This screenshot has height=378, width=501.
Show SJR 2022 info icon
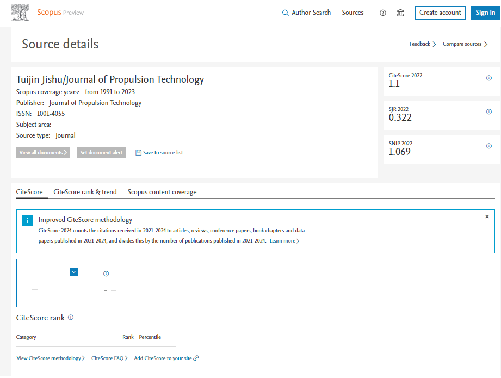[x=488, y=112]
